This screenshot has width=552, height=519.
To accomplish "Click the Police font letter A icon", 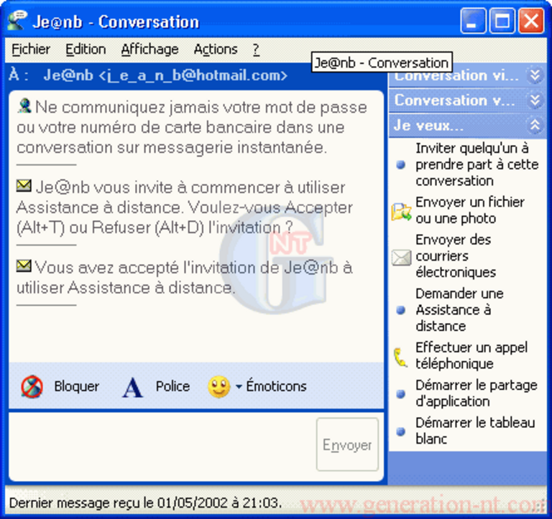I will 132,387.
